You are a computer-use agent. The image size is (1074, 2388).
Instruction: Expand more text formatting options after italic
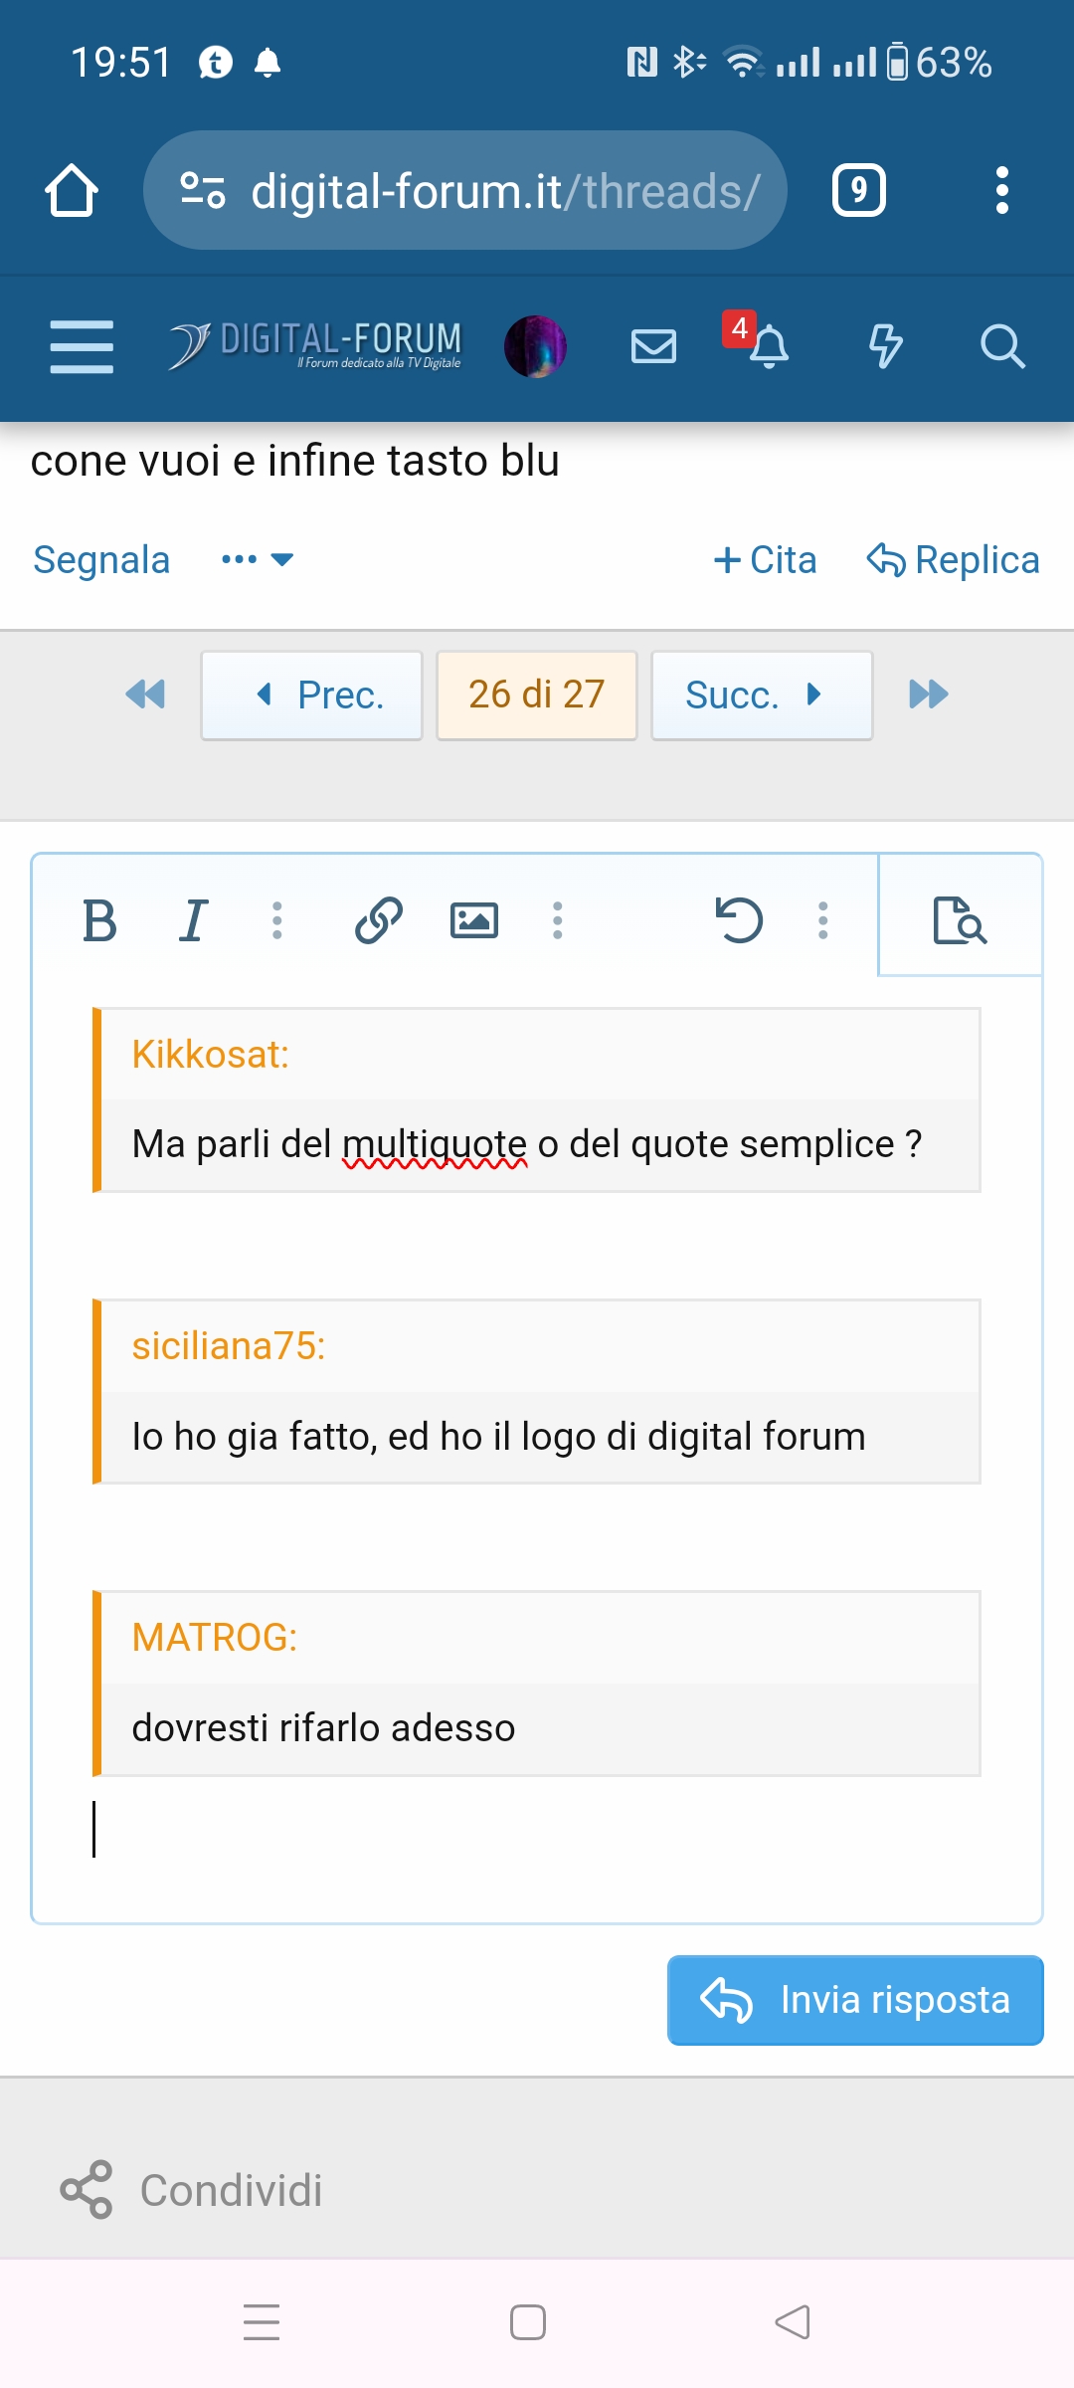(277, 920)
